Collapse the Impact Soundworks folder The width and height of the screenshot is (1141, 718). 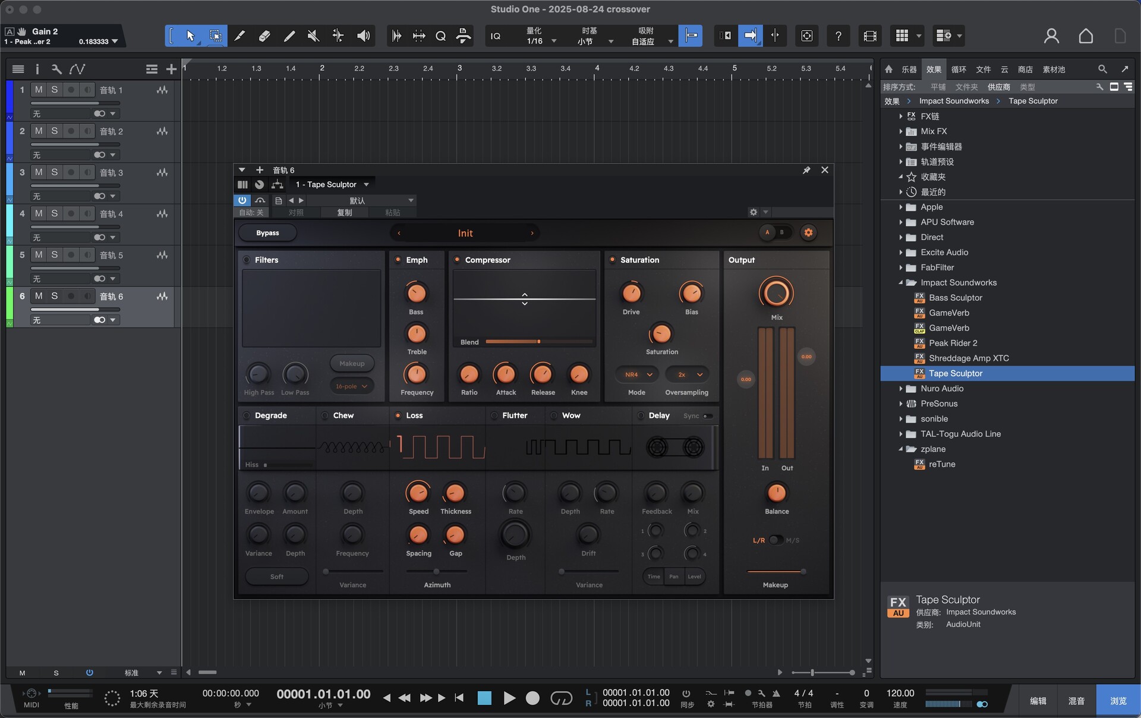(901, 282)
